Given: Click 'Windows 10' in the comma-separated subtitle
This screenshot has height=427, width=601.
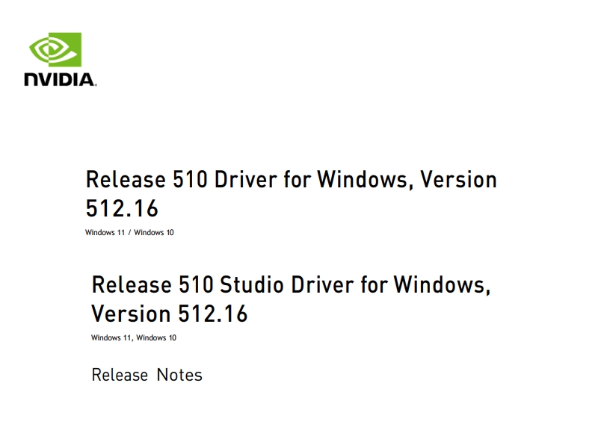Looking at the screenshot, I should (x=156, y=337).
